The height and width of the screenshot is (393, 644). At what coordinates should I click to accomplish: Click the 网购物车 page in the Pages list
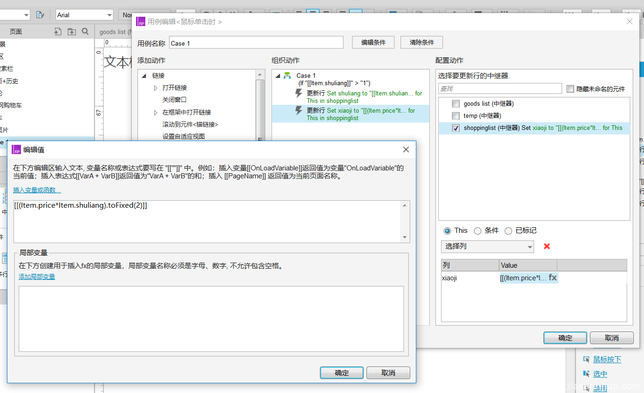pos(11,105)
